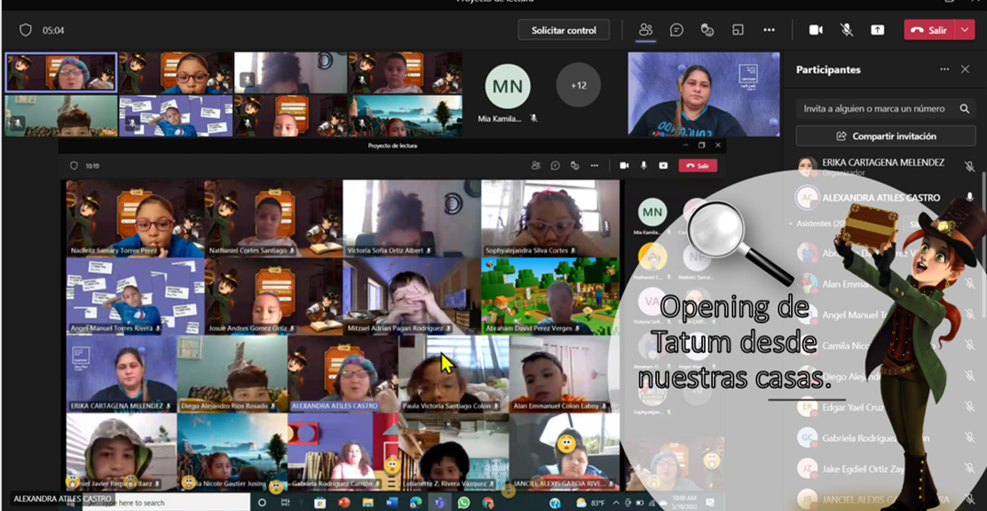The width and height of the screenshot is (987, 511).
Task: Select Nadleliz Samary Torres Perez video tile
Action: tap(135, 218)
